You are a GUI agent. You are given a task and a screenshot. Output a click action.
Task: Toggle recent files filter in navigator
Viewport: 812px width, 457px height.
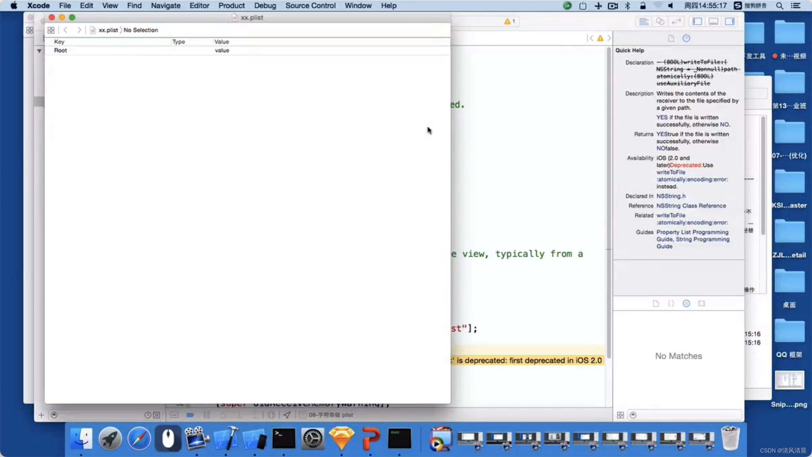pos(148,415)
